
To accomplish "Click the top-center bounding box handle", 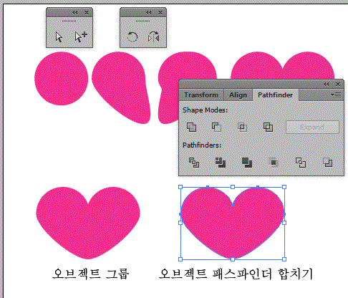I will [233, 187].
